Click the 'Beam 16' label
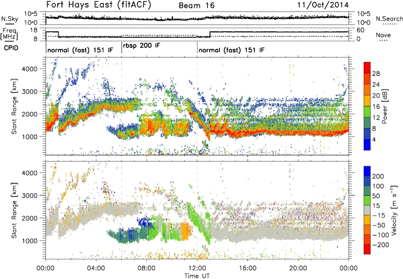 pyautogui.click(x=196, y=6)
